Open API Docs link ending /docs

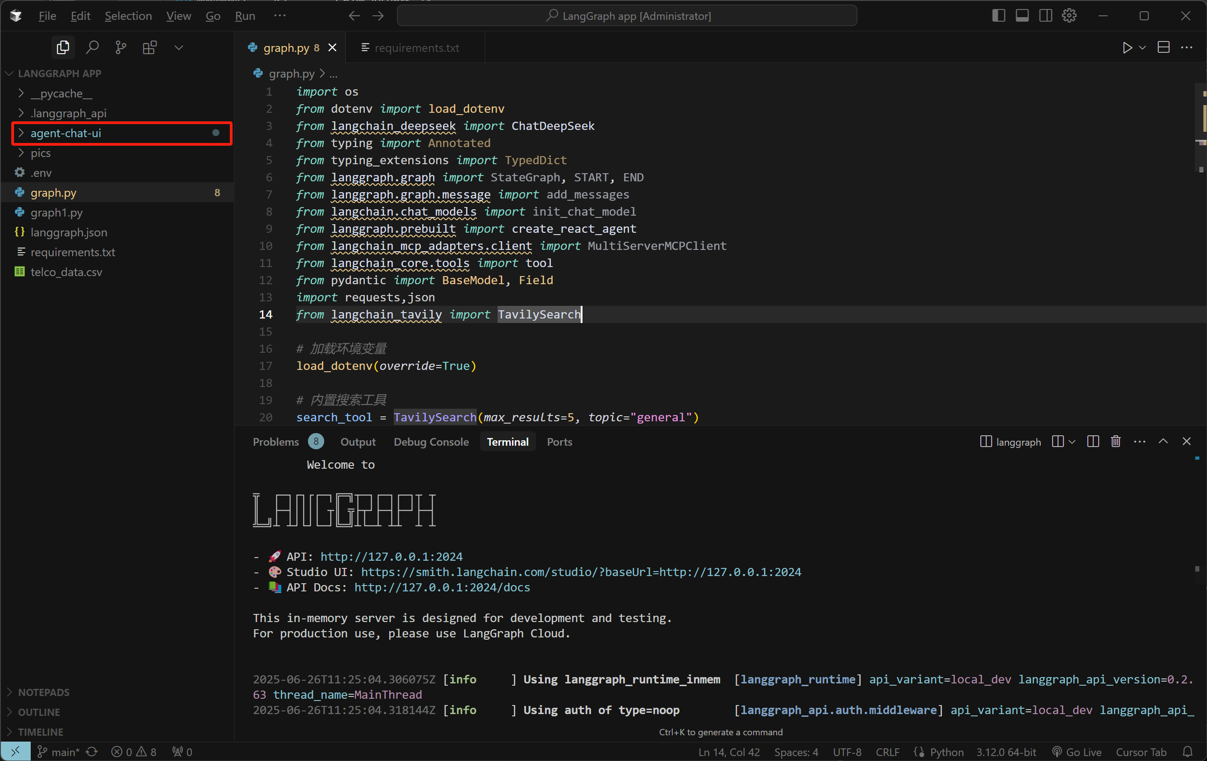click(x=442, y=587)
